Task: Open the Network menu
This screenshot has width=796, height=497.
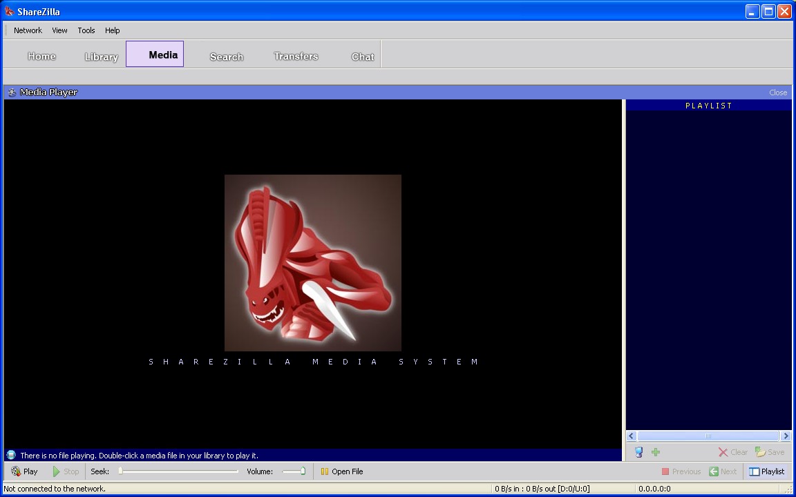Action: click(x=28, y=30)
